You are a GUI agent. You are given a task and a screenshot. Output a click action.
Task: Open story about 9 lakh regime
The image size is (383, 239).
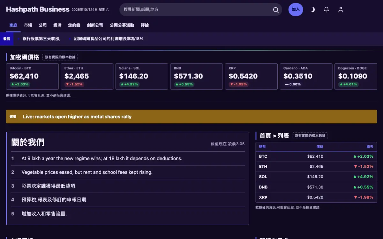pos(102,158)
